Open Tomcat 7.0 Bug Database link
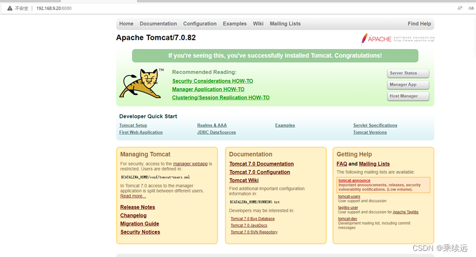 pos(253,219)
